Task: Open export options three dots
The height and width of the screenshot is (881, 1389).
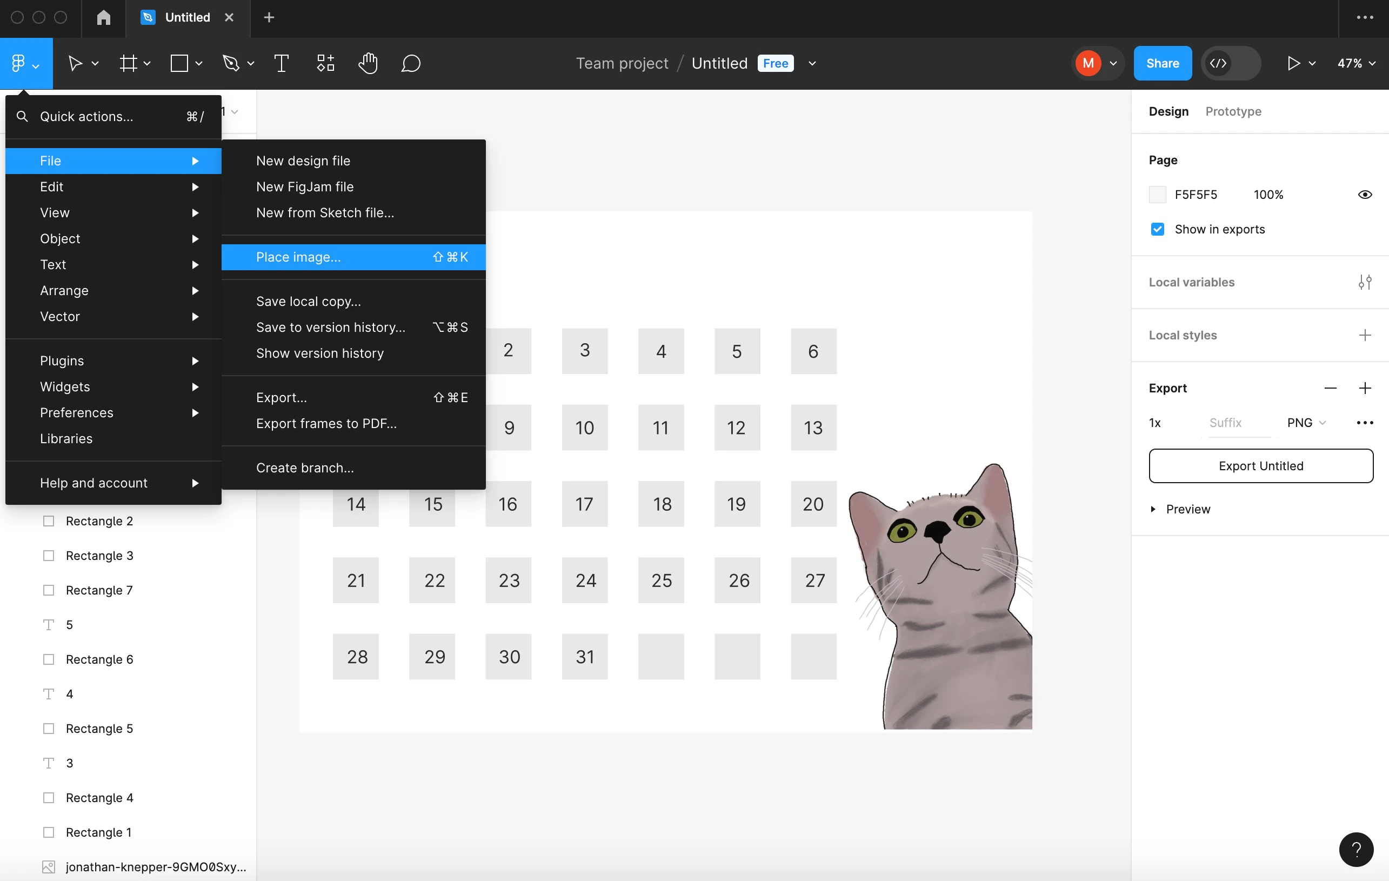Action: (x=1365, y=423)
